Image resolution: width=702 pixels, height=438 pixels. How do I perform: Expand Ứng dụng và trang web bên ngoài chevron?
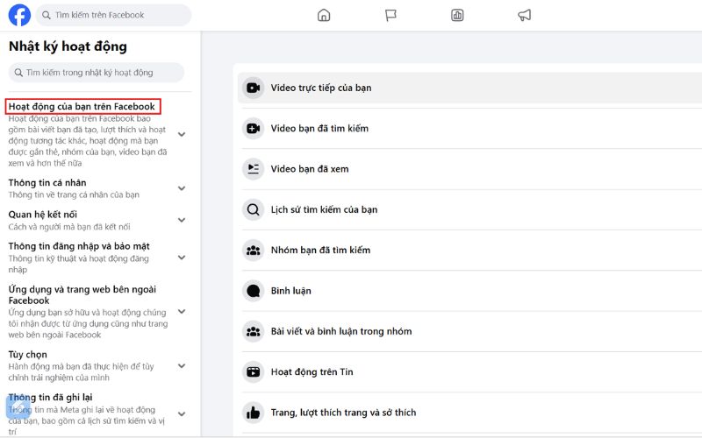point(182,312)
